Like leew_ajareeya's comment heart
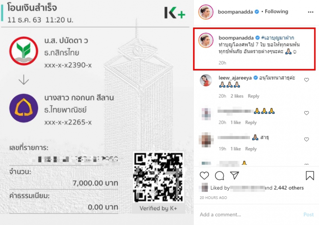 click(x=306, y=80)
